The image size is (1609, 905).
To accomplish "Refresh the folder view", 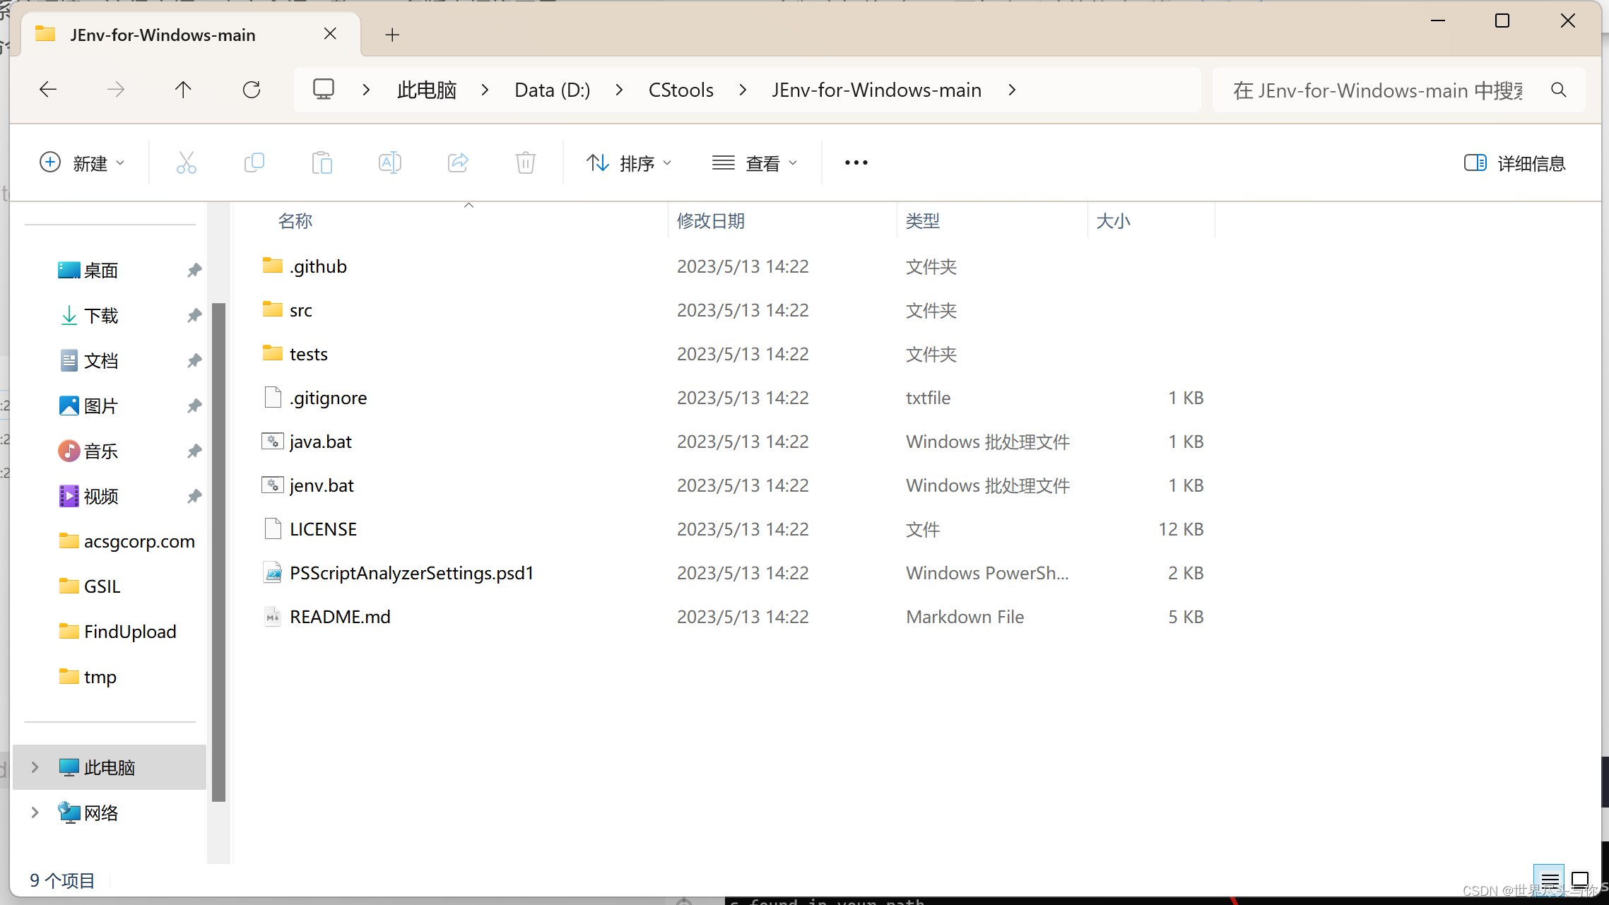I will [252, 89].
